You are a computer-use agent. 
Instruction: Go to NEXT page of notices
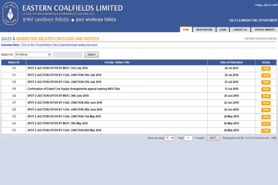[x=213, y=138]
